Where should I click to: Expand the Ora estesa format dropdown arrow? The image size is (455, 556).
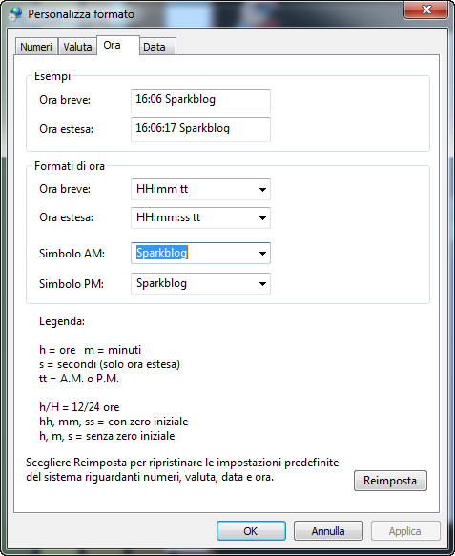pyautogui.click(x=262, y=217)
